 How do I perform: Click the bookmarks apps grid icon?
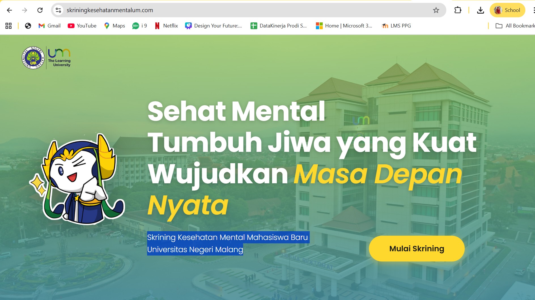(x=8, y=25)
